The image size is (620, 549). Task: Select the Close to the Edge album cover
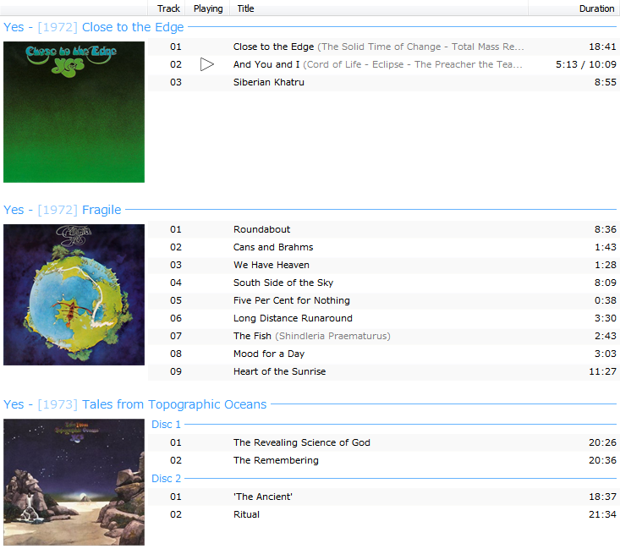(x=74, y=112)
